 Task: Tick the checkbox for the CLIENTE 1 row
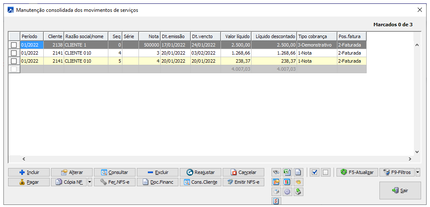click(x=14, y=44)
